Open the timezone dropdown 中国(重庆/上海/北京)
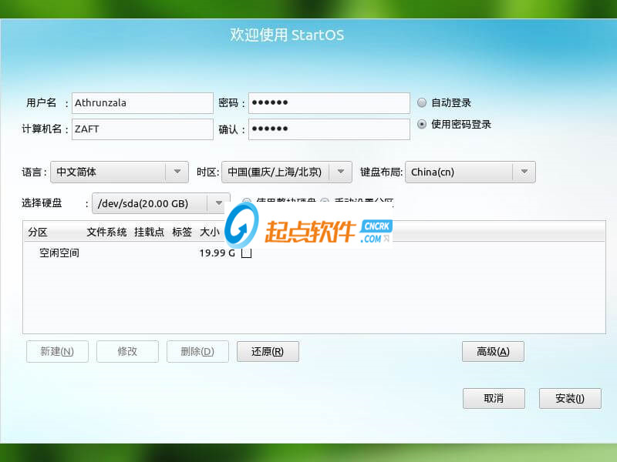This screenshot has height=462, width=617. tap(286, 172)
